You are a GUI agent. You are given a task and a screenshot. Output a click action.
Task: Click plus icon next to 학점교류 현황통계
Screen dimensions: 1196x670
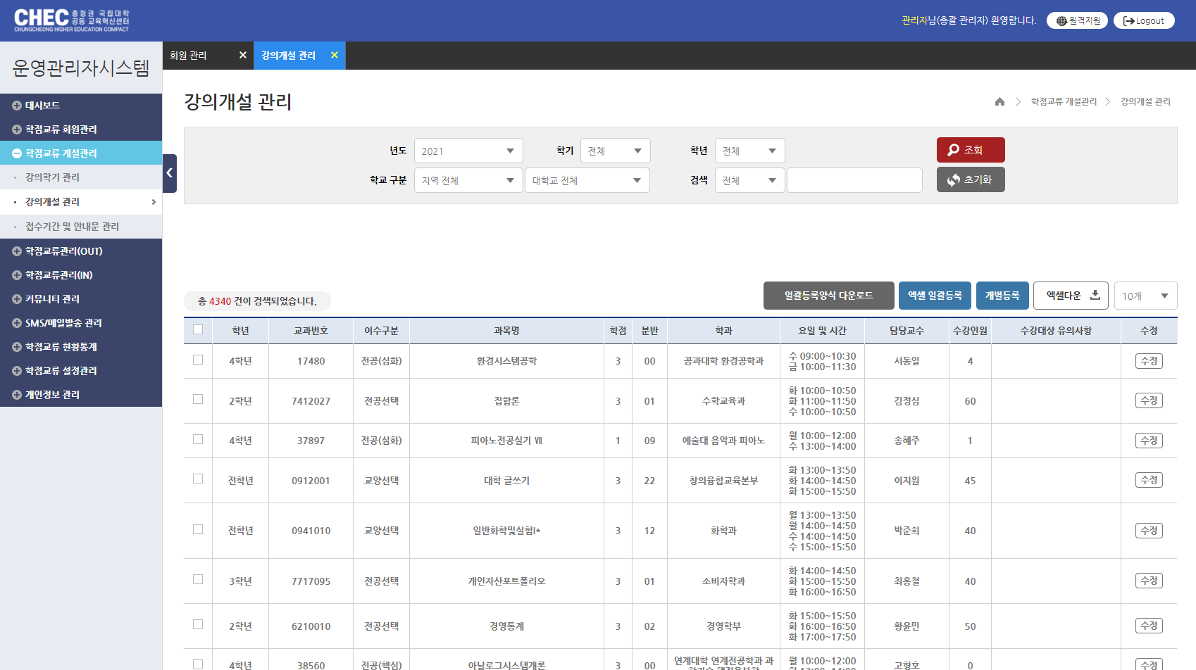pyautogui.click(x=17, y=347)
